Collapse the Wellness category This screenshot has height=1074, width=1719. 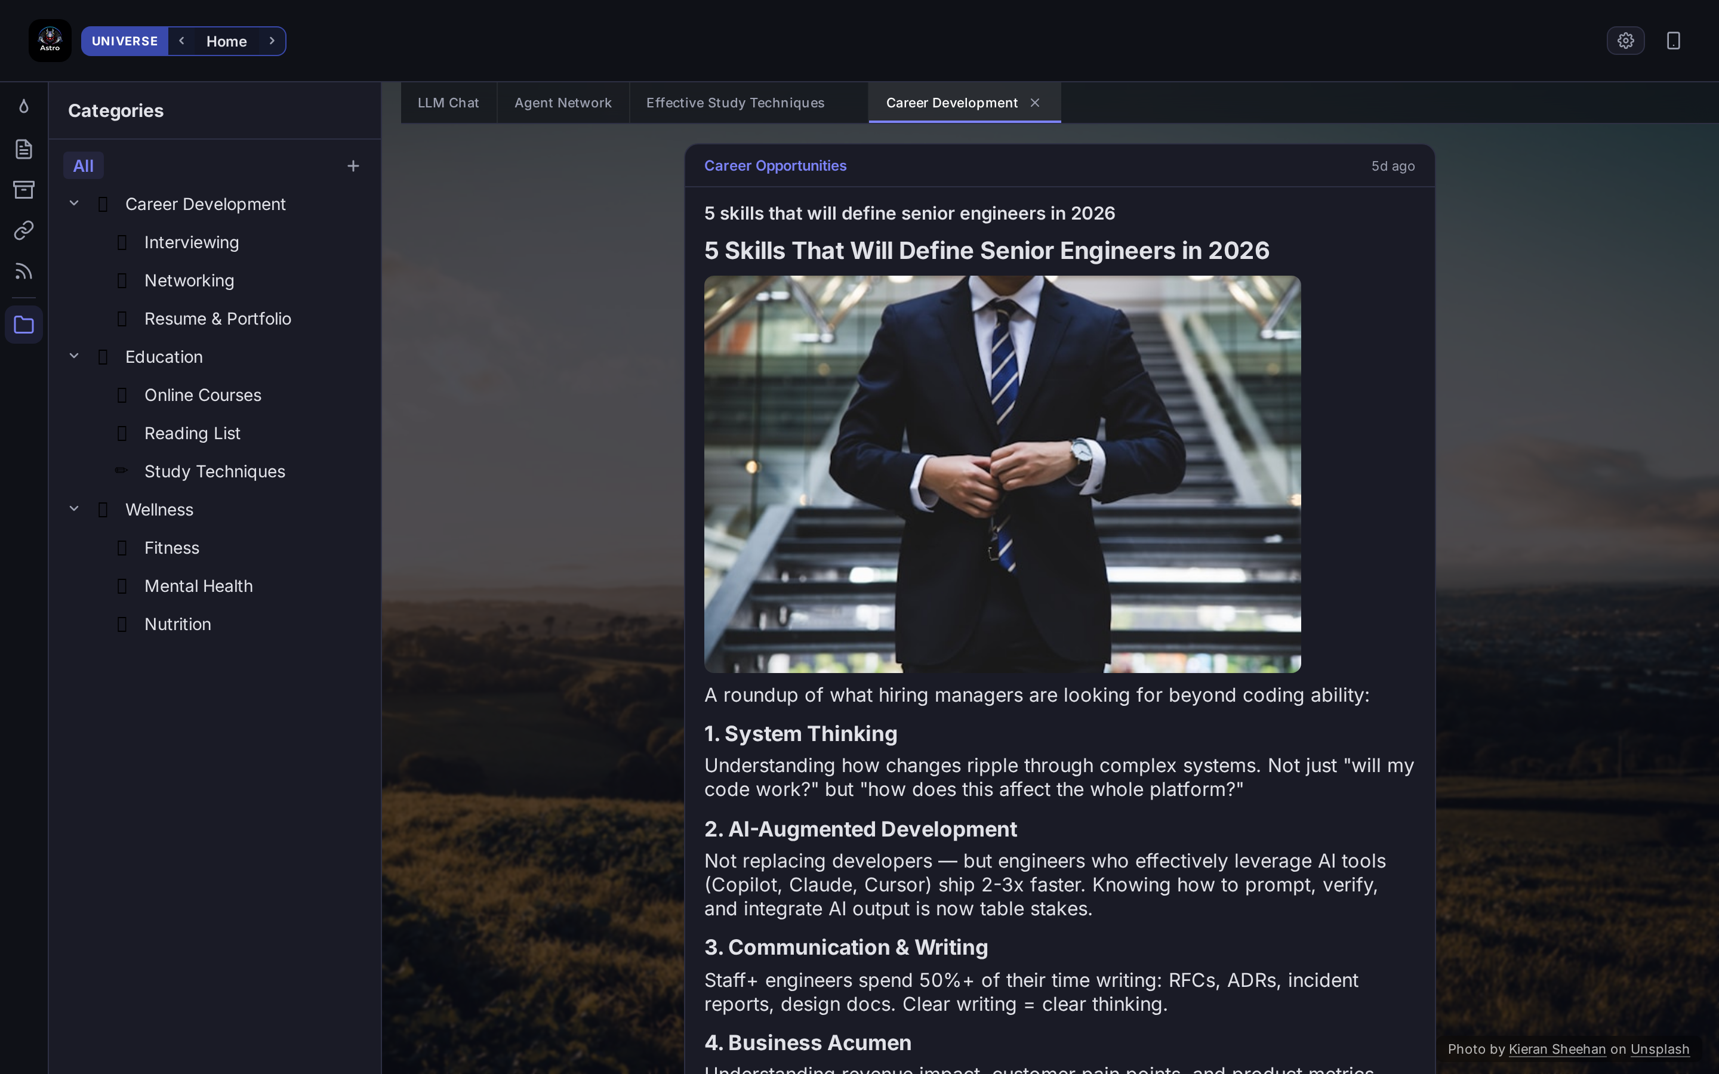pyautogui.click(x=74, y=508)
